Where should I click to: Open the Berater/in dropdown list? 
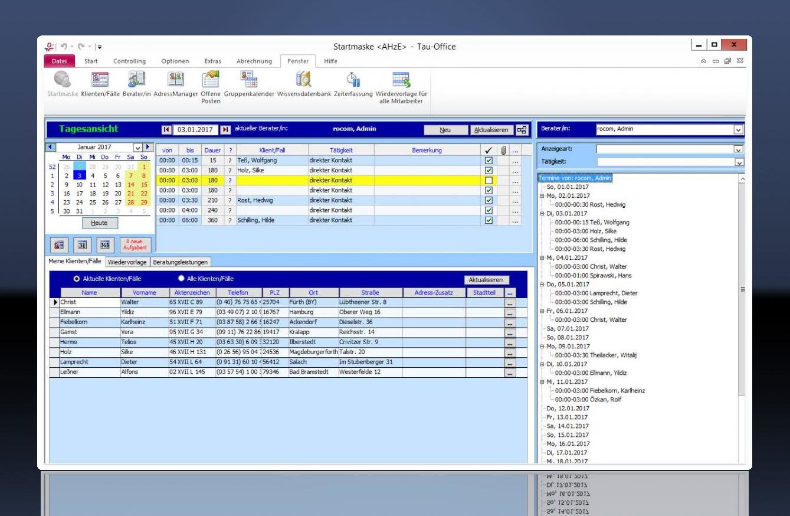[738, 129]
